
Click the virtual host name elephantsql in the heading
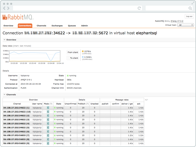click(146, 33)
